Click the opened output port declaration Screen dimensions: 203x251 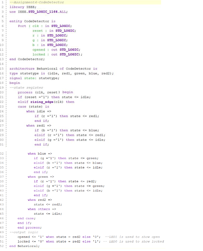[56, 50]
